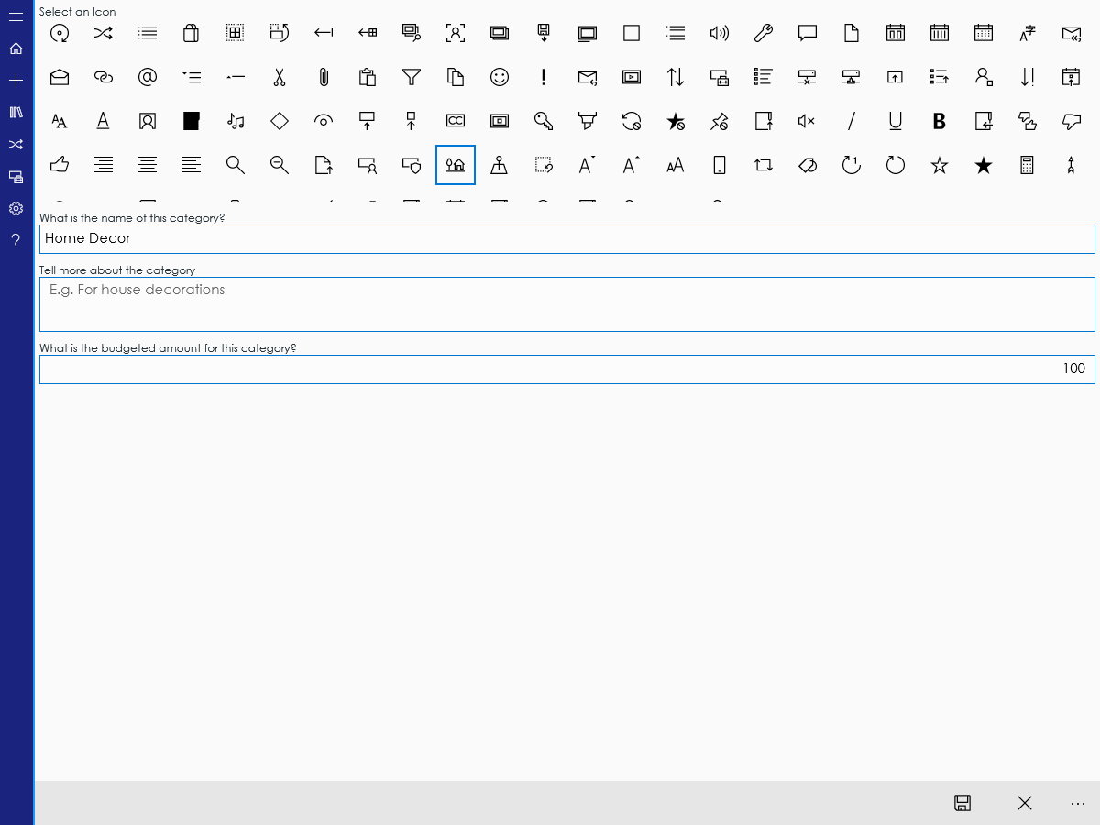Choose the save-to-disk download icon
The image size is (1100, 825).
point(544,33)
